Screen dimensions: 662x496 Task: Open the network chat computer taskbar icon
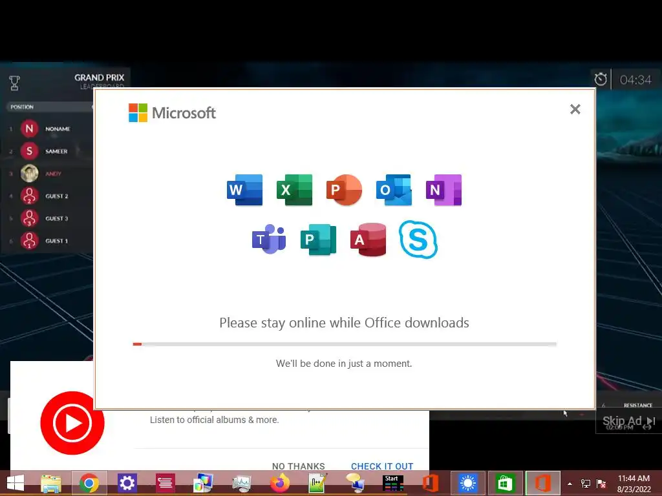355,483
